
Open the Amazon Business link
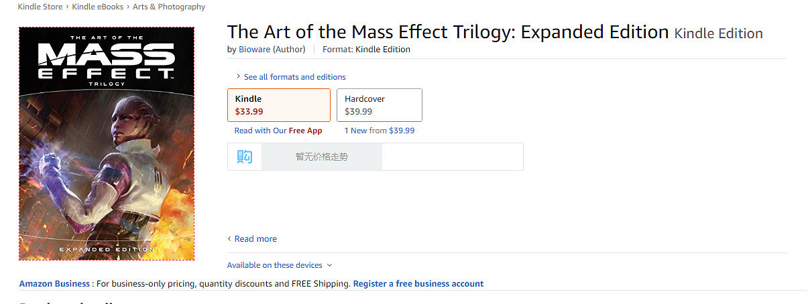point(54,284)
